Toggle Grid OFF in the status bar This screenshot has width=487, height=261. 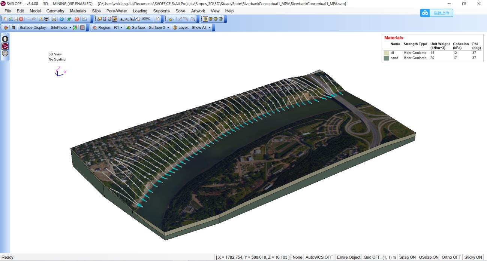click(380, 257)
